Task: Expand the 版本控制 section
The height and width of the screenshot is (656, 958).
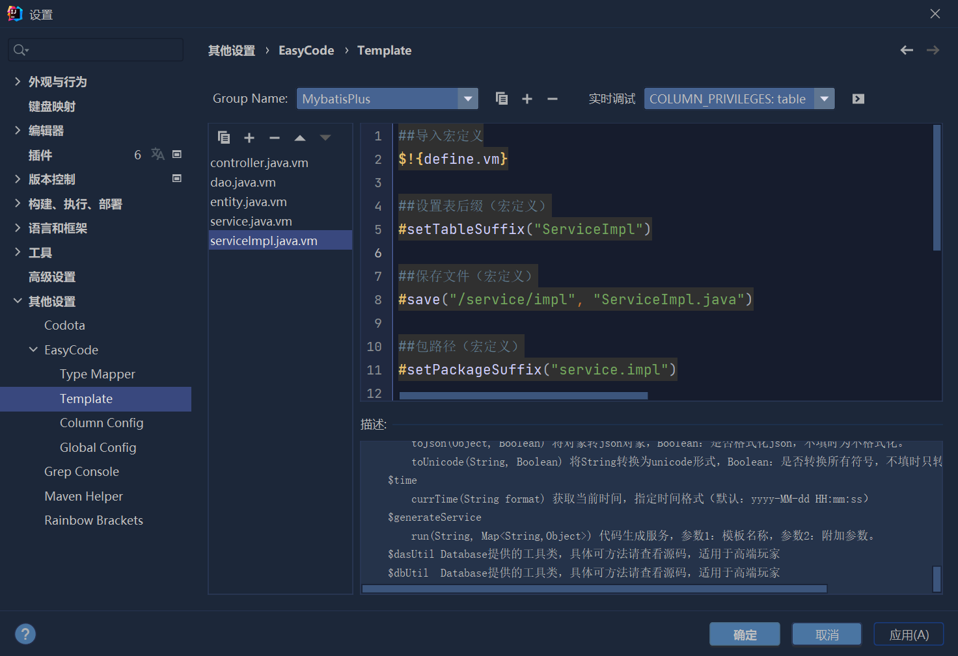Action: 18,179
